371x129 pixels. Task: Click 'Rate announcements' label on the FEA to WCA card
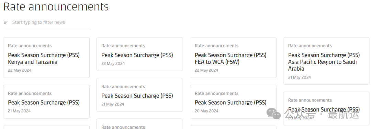(x=216, y=46)
